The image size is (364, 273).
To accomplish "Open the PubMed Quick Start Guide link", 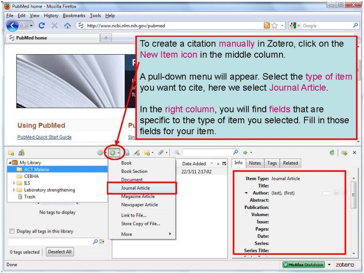I will tap(44, 137).
